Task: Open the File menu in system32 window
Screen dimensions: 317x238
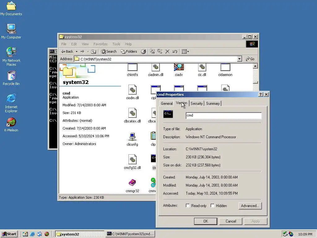Action: point(64,44)
